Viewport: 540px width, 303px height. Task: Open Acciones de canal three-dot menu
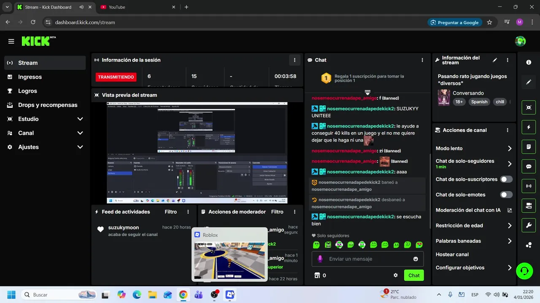(x=508, y=130)
